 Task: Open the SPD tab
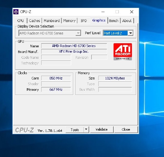pyautogui.click(x=84, y=20)
